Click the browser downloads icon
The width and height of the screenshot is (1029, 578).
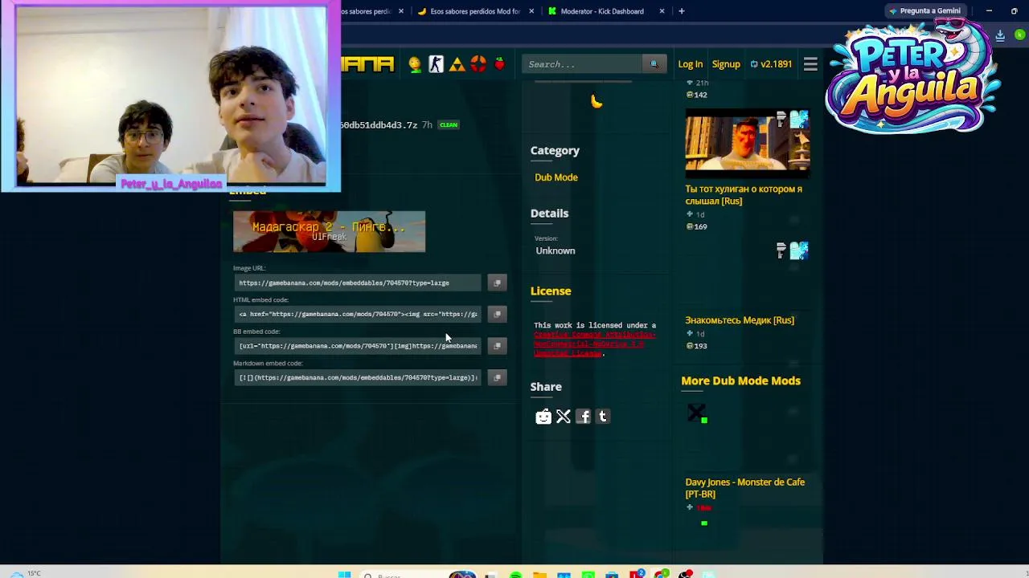(x=1000, y=35)
